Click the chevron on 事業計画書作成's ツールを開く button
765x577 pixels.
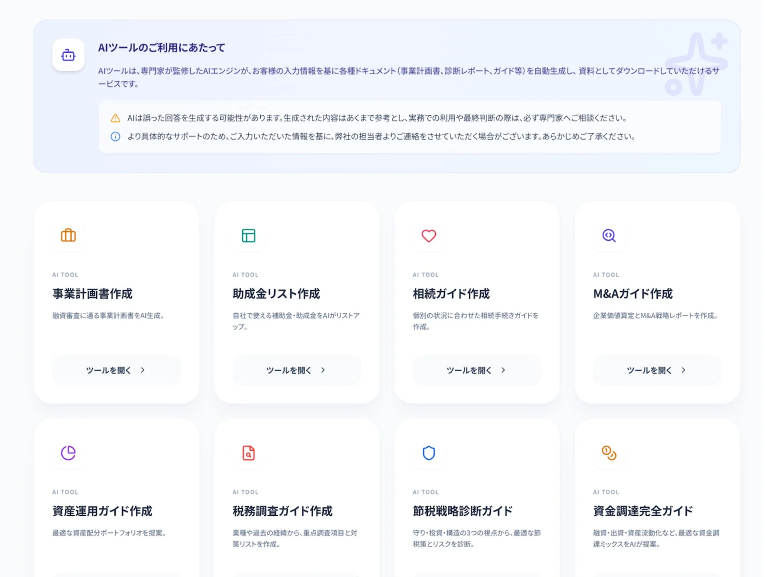pos(143,370)
